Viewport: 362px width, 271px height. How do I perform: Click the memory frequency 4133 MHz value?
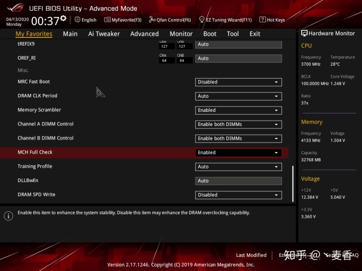(x=311, y=141)
